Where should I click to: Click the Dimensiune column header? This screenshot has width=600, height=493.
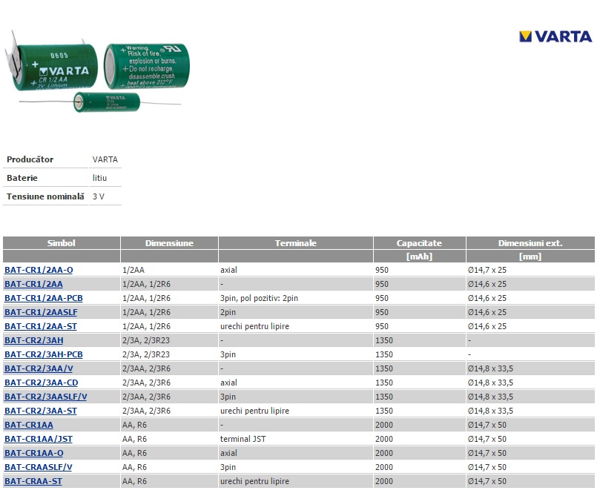pos(169,243)
